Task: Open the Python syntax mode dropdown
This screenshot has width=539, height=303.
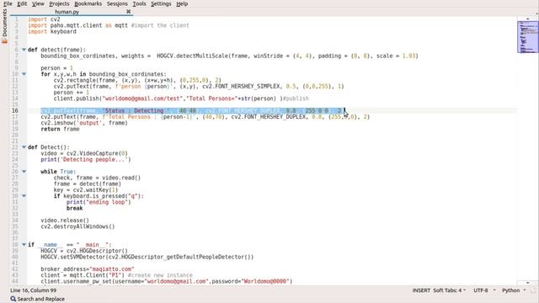Action: click(514, 290)
